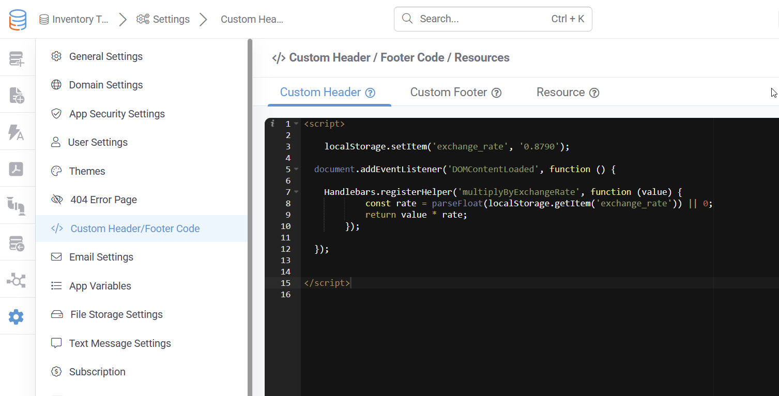Go to Inventory T... breadcrumb link

tap(74, 19)
